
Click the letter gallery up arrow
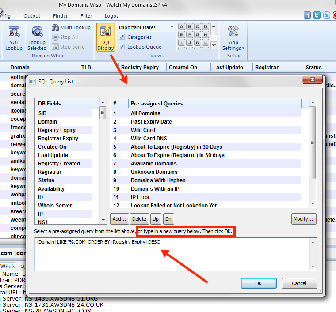(214, 26)
